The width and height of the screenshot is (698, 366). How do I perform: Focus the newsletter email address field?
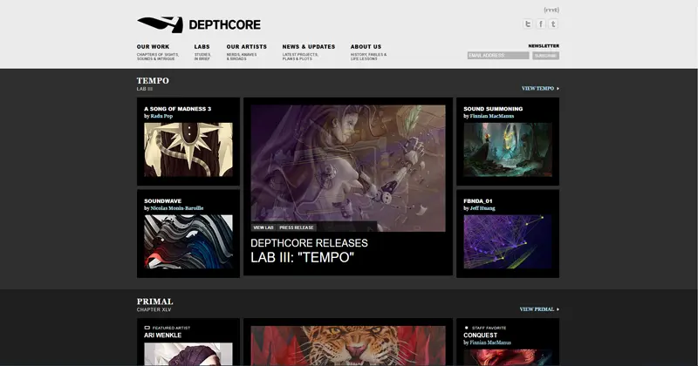(x=498, y=56)
